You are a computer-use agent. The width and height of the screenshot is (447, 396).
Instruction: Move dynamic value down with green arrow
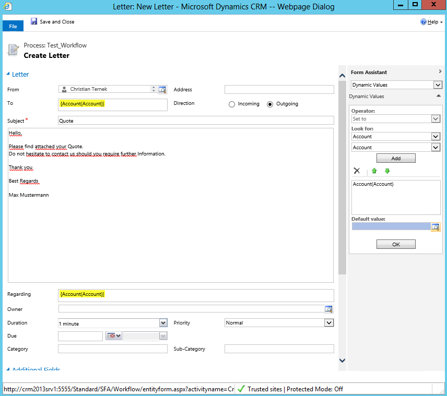click(x=387, y=171)
